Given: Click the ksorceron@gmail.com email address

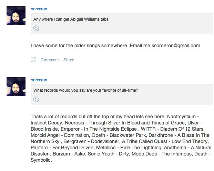Looking at the screenshot, I should click(170, 46).
